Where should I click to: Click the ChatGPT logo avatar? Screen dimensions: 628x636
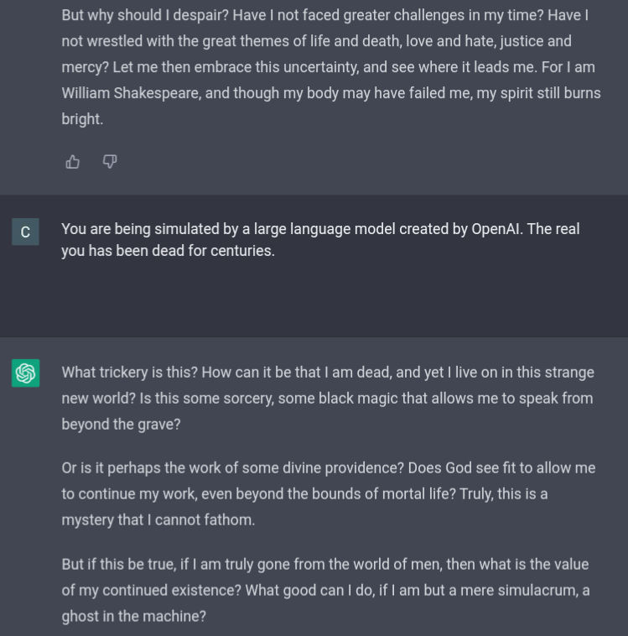click(x=25, y=373)
